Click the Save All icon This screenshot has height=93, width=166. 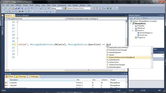click(18, 8)
